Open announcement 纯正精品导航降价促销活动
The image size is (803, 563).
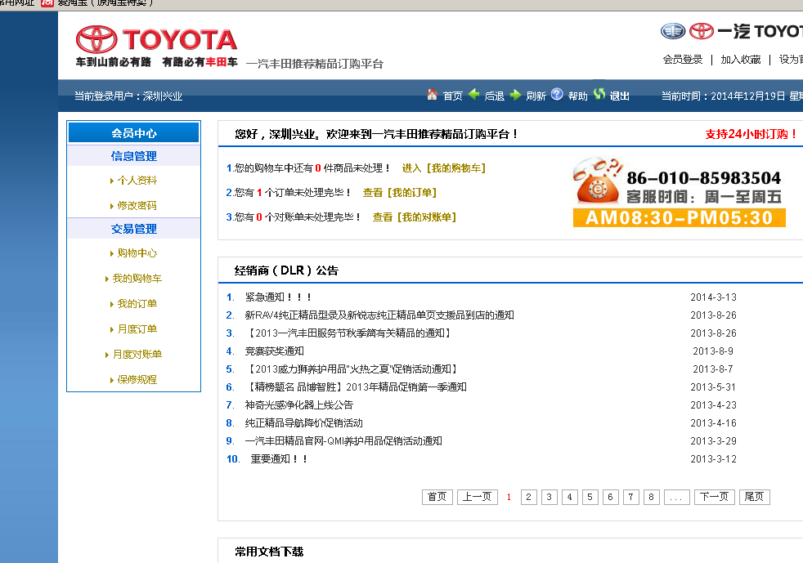[x=303, y=422]
